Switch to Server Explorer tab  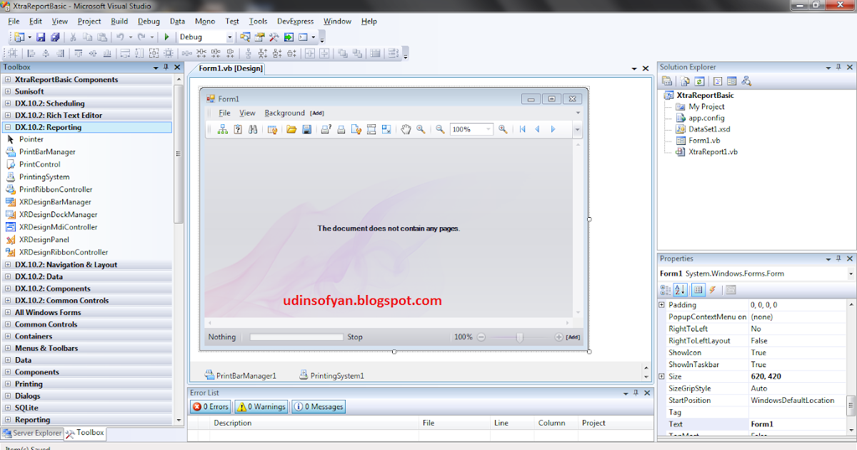[x=32, y=433]
